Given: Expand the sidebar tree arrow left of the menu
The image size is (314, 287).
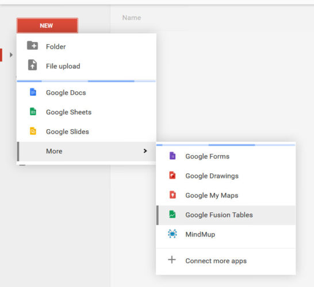Looking at the screenshot, I should coord(12,55).
